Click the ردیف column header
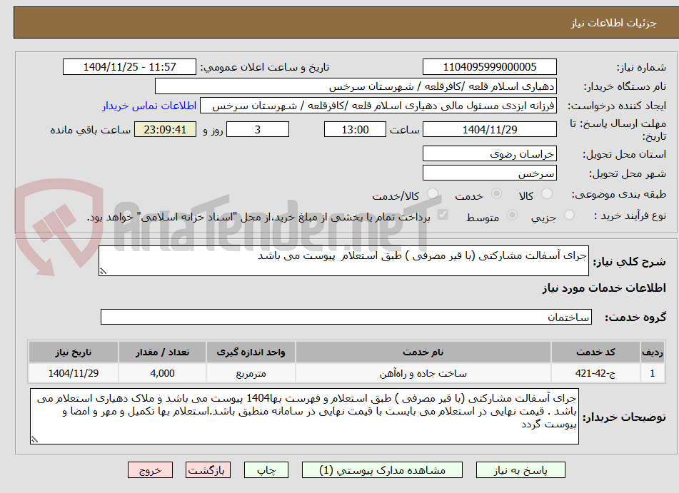 tap(653, 352)
